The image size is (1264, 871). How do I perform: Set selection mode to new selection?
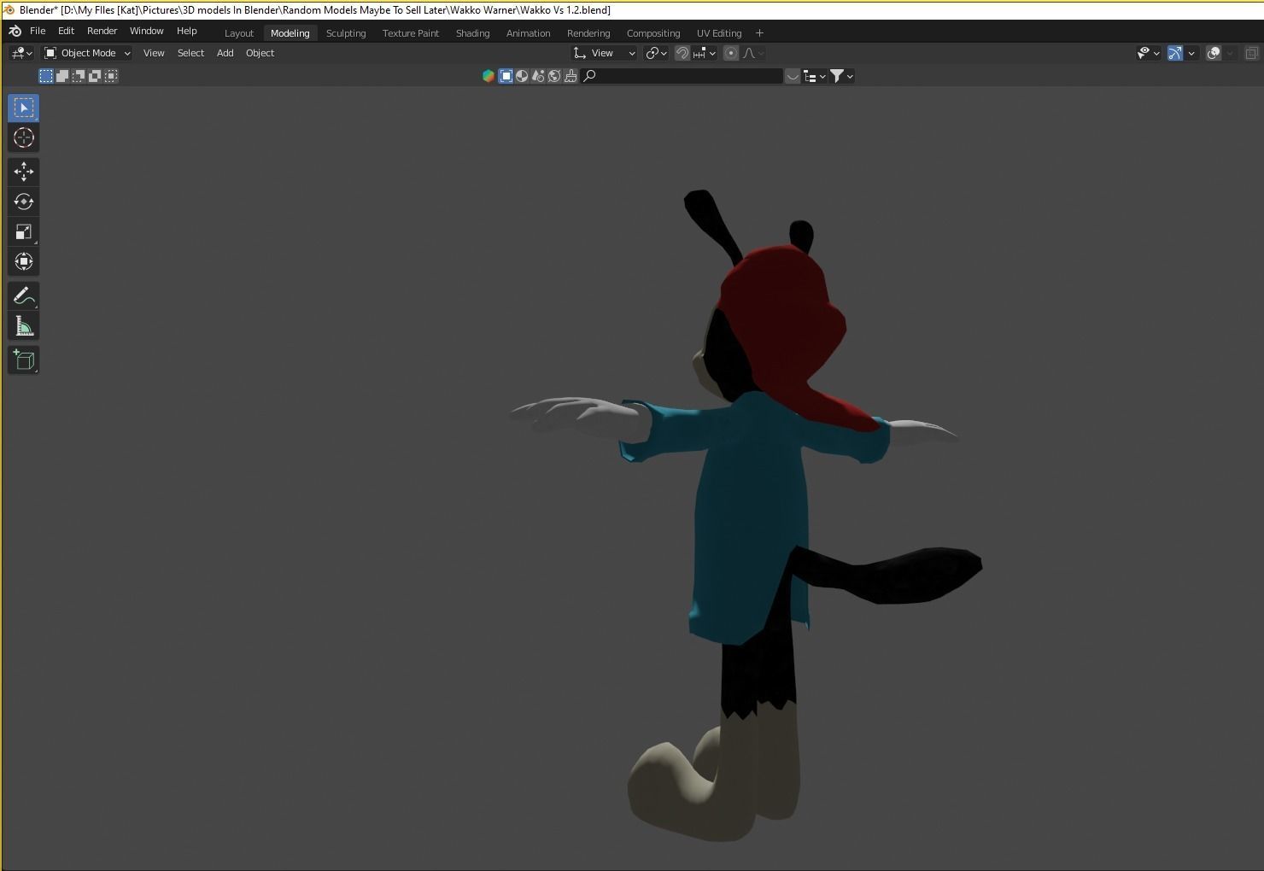click(x=46, y=76)
